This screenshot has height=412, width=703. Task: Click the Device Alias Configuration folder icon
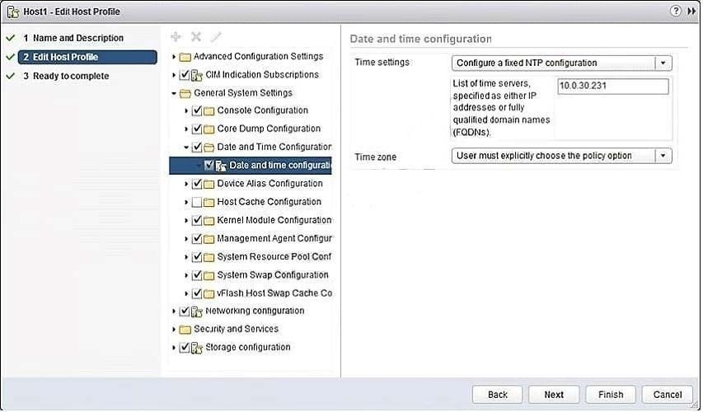pos(209,184)
